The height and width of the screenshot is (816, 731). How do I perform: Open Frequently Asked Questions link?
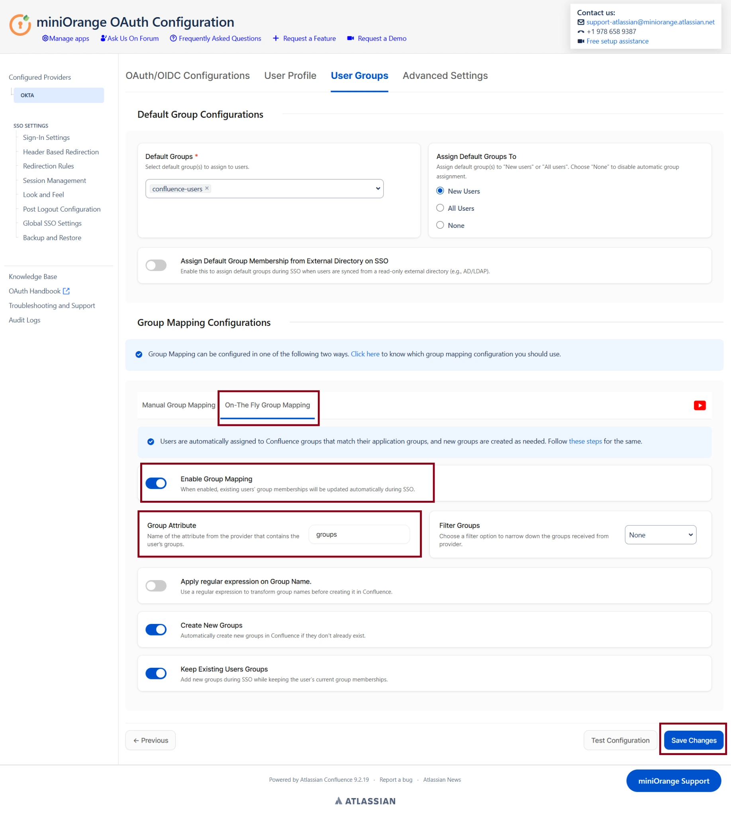coord(220,38)
